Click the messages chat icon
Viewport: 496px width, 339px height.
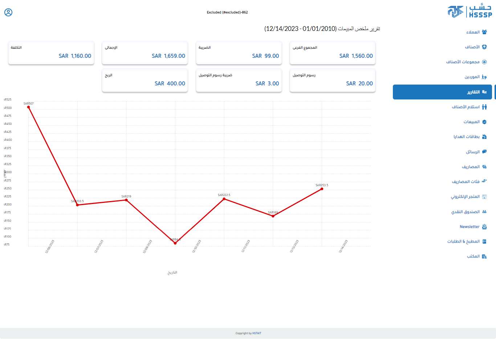pyautogui.click(x=484, y=152)
